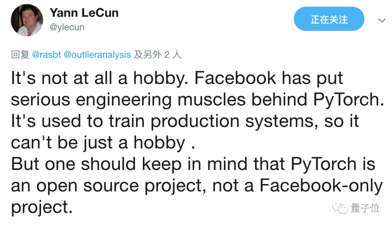Show the 及另外 2 人 recipients
Screen dimensions: 392x225
(x=157, y=55)
